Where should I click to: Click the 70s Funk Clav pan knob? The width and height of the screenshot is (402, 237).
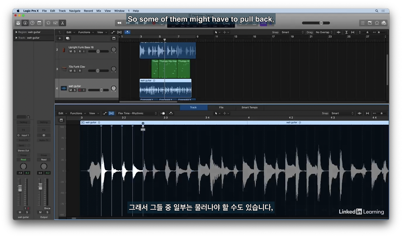114,69
